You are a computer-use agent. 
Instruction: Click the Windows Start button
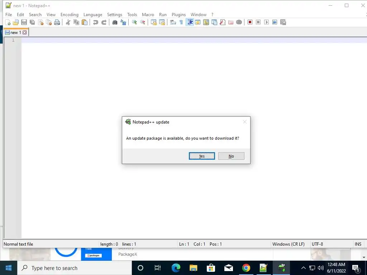pyautogui.click(x=9, y=268)
